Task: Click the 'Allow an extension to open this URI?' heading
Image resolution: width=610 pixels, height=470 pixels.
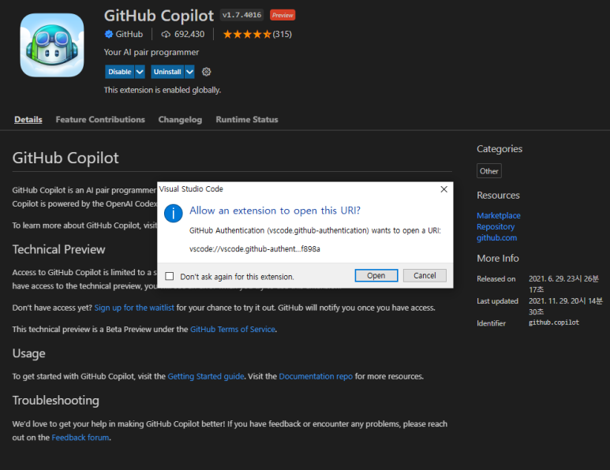Action: click(x=275, y=211)
